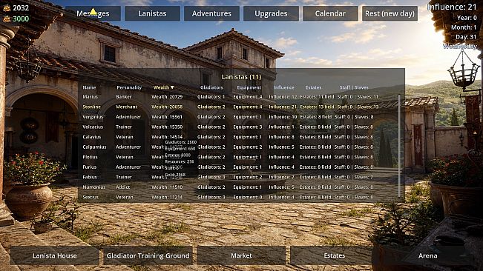483x271 pixels.
Task: Select lanista Numonius
Action: [x=94, y=187]
